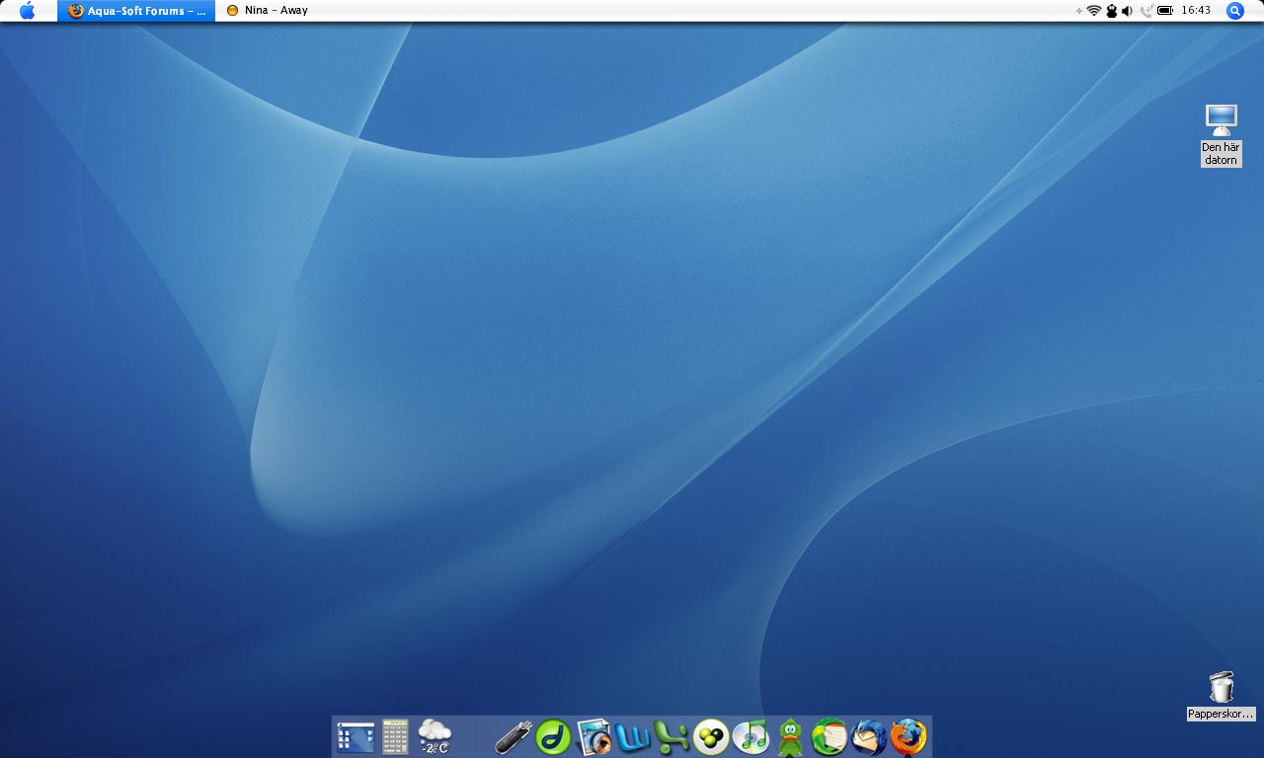Open the photo viewer dock icon
This screenshot has width=1264, height=758.
point(593,736)
